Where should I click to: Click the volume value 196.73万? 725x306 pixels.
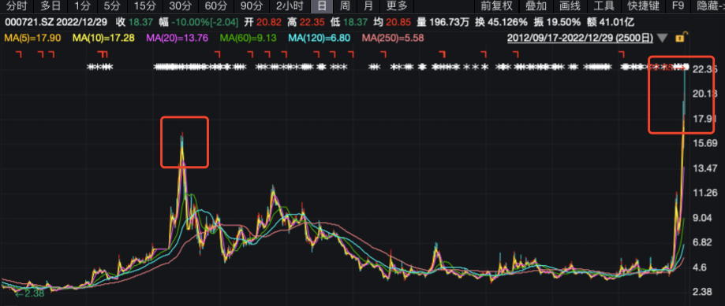click(x=449, y=22)
